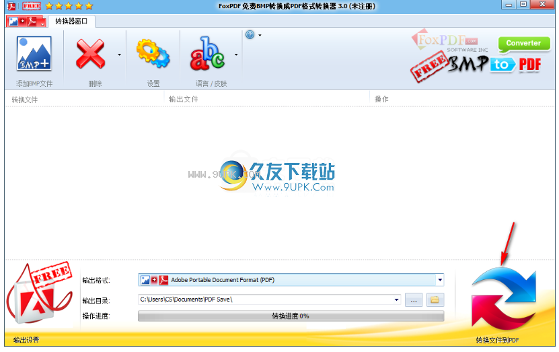
Task: Open settings with the gears icon
Action: click(153, 53)
